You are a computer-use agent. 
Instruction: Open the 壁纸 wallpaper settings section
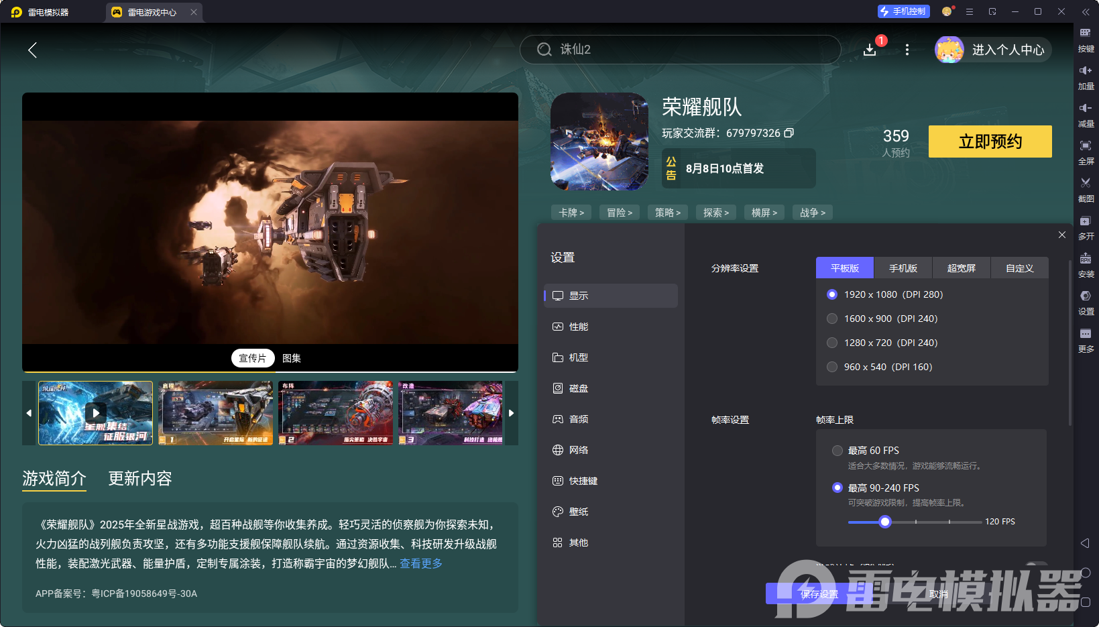(x=579, y=512)
